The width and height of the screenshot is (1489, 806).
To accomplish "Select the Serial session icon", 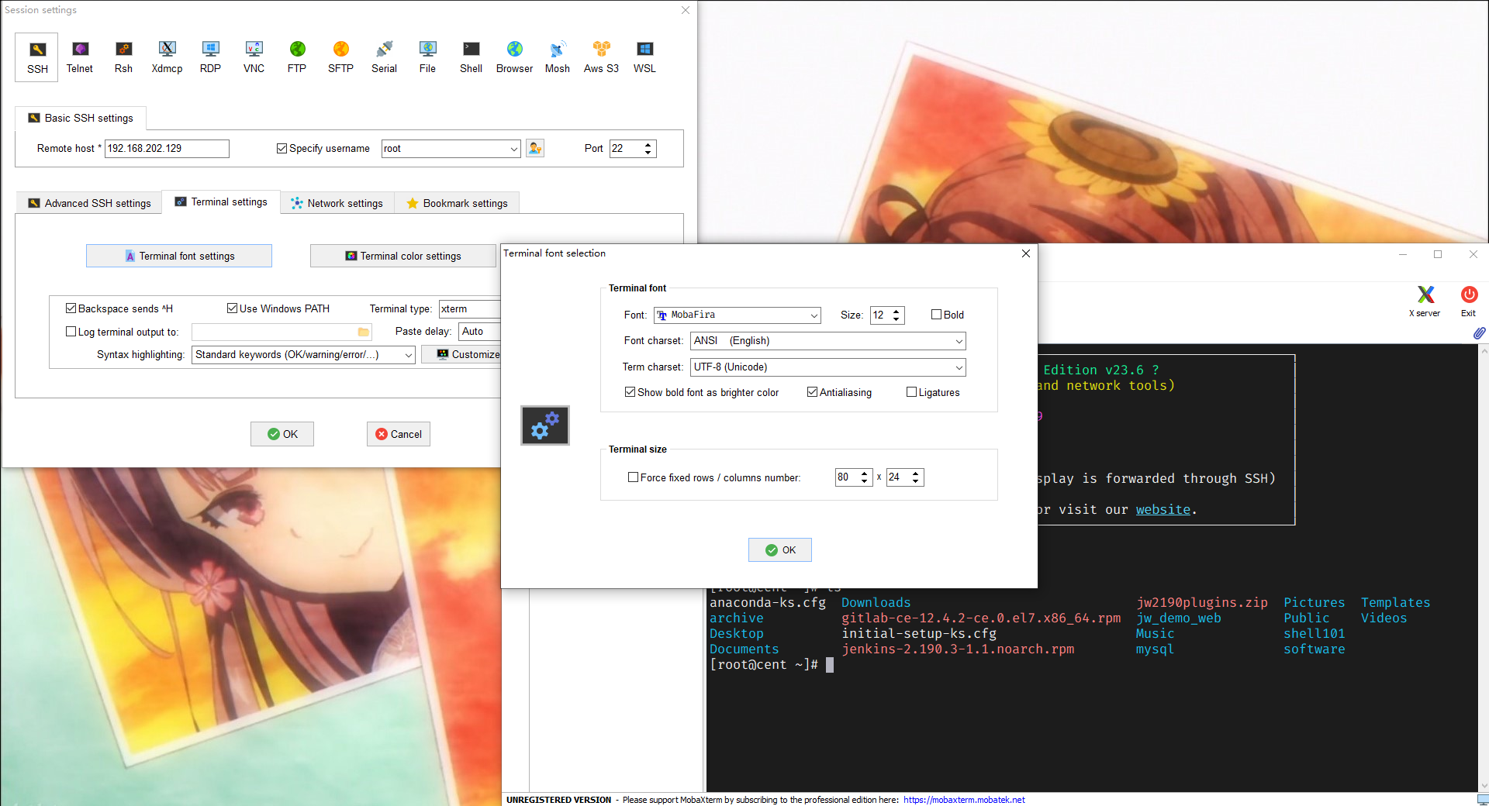I will (384, 57).
